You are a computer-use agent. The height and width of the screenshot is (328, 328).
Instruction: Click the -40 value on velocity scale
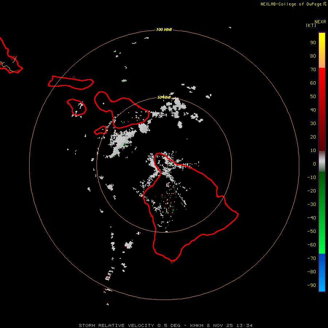tap(312, 218)
